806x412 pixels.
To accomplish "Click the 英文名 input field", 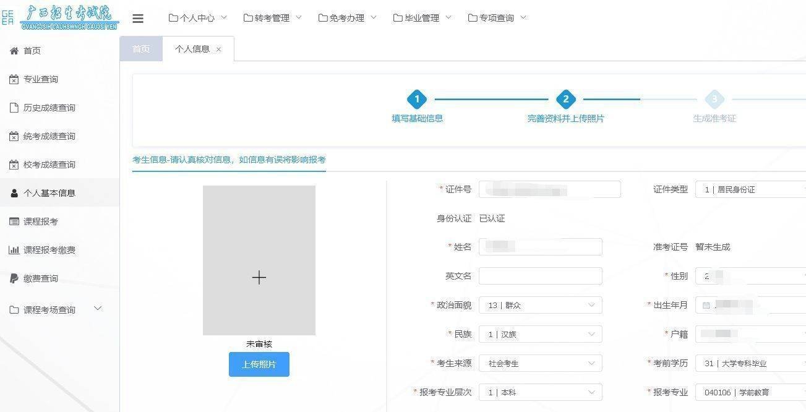I will coord(539,276).
